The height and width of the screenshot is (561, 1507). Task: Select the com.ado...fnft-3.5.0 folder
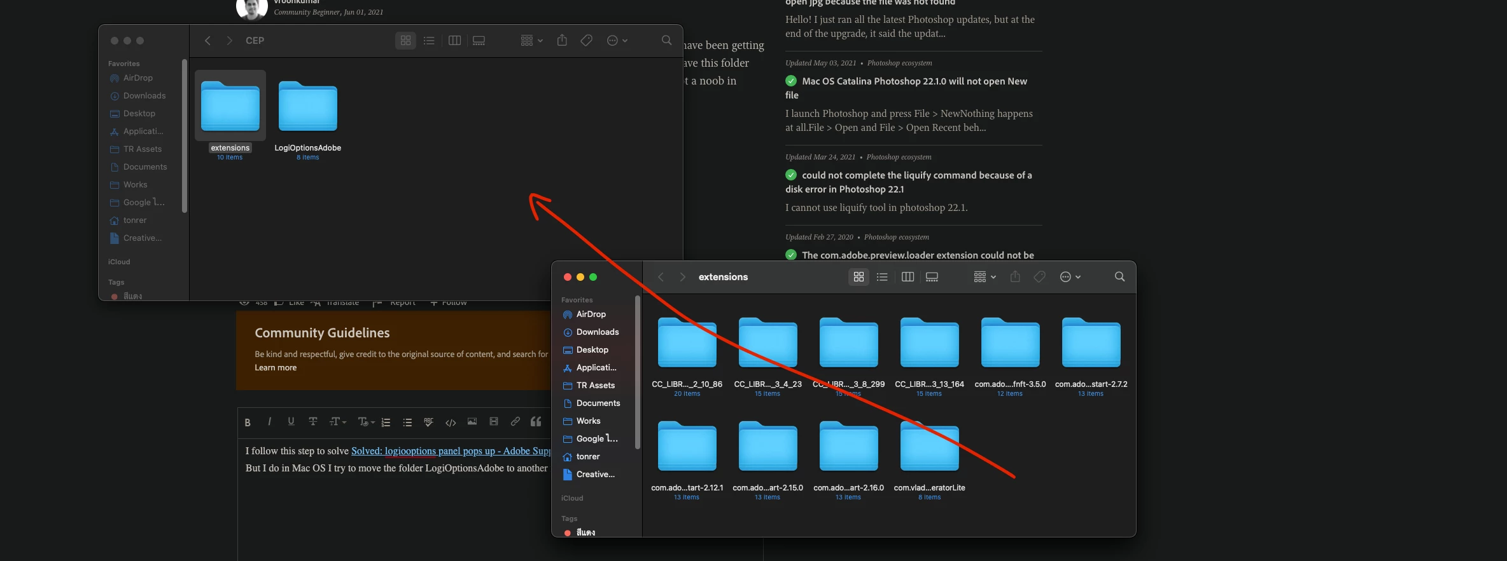pyautogui.click(x=1010, y=356)
